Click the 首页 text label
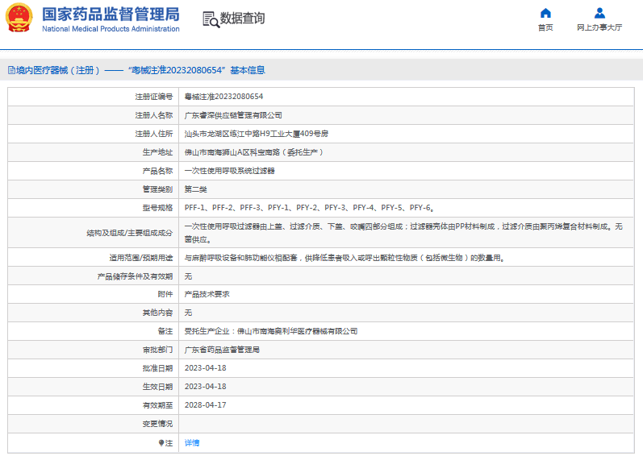This screenshot has height=456, width=643. click(x=545, y=27)
